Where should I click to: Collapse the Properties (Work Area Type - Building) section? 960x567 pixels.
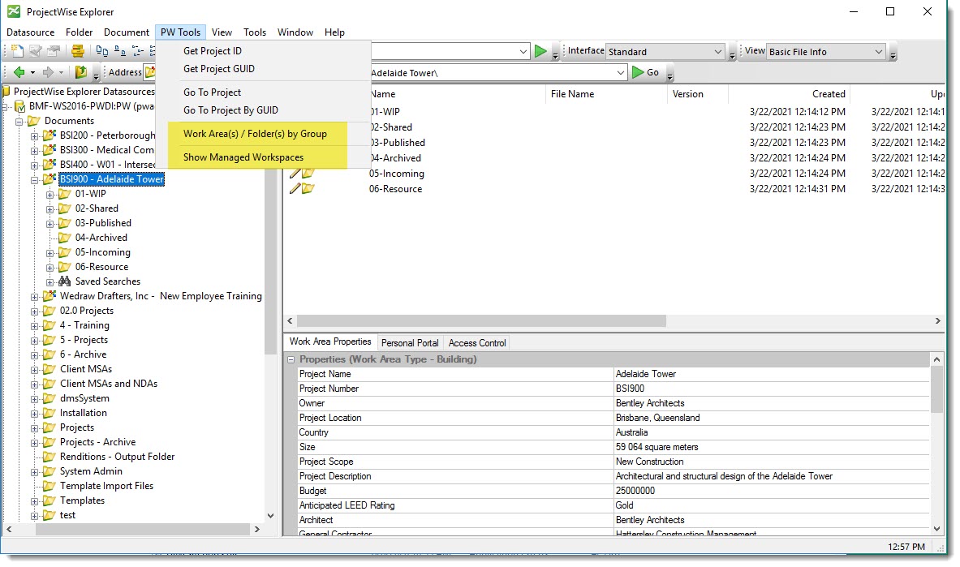[291, 359]
